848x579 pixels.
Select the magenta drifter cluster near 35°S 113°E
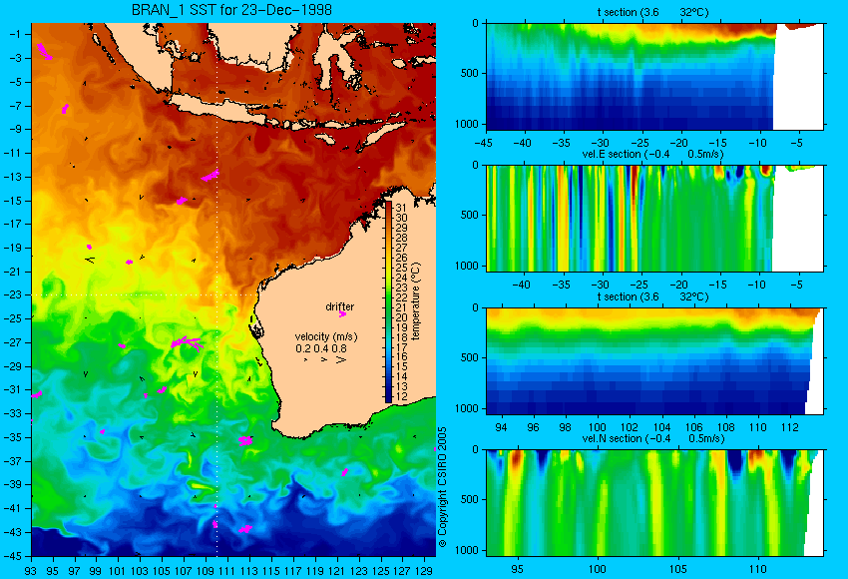point(245,441)
